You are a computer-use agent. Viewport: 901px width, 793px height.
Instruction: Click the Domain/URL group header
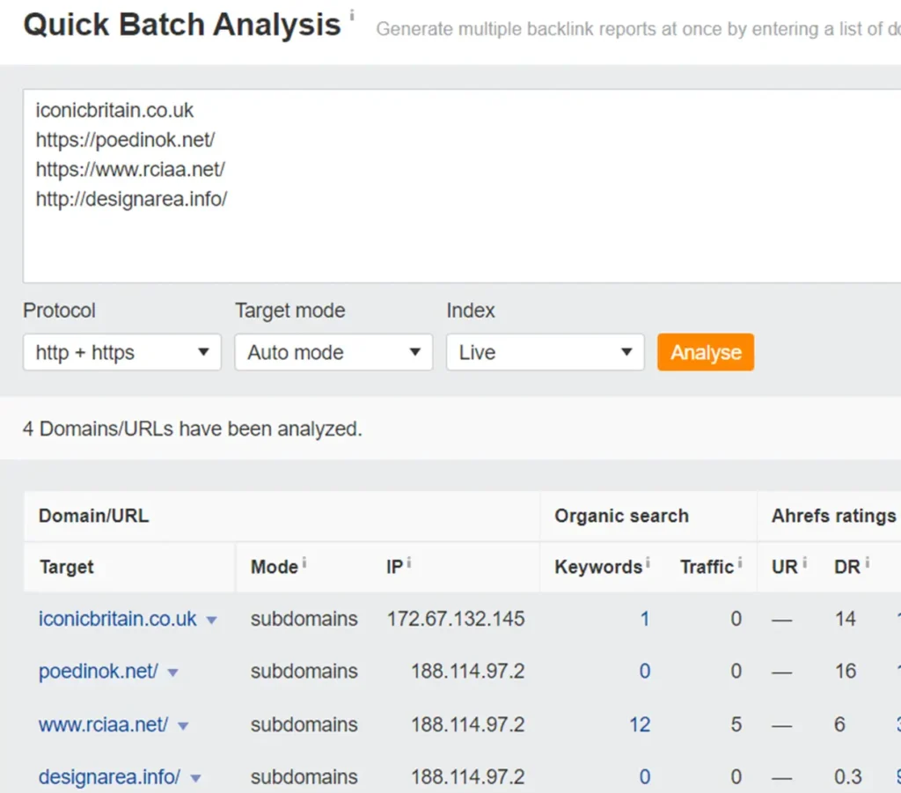[93, 516]
